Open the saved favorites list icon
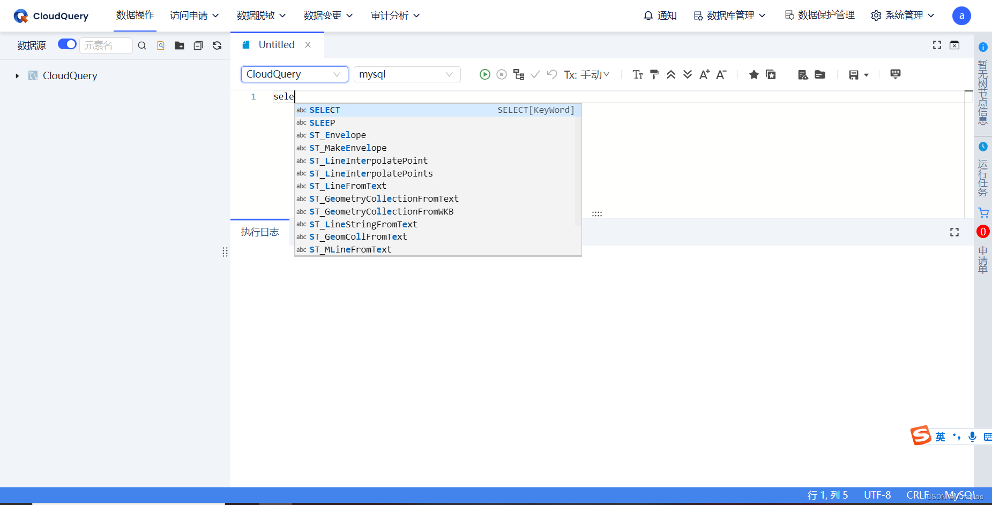 click(x=771, y=74)
